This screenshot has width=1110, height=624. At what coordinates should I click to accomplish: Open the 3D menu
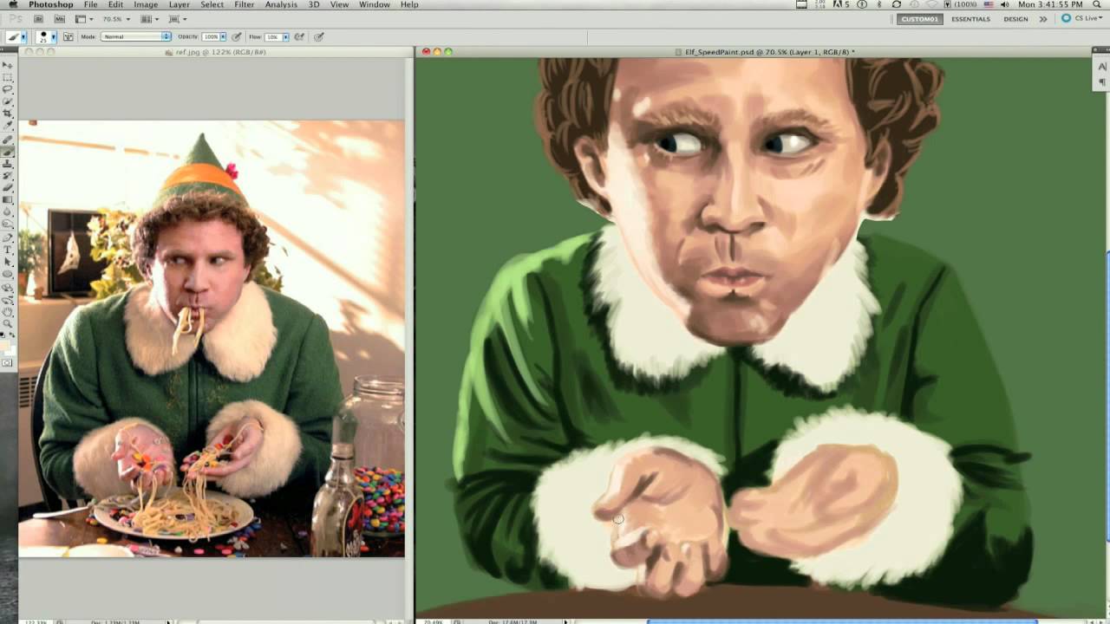click(x=313, y=4)
